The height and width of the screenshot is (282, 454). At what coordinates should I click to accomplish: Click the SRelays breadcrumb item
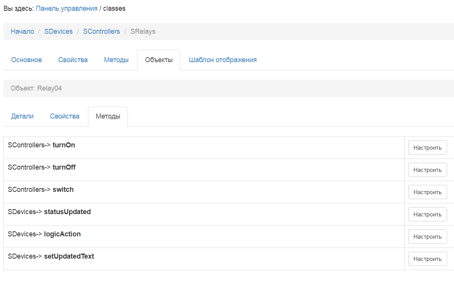(x=143, y=31)
